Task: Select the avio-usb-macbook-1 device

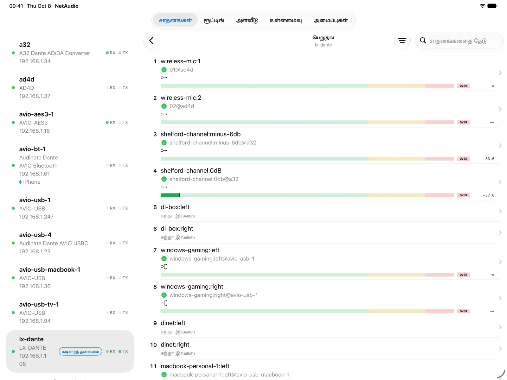Action: [70, 278]
